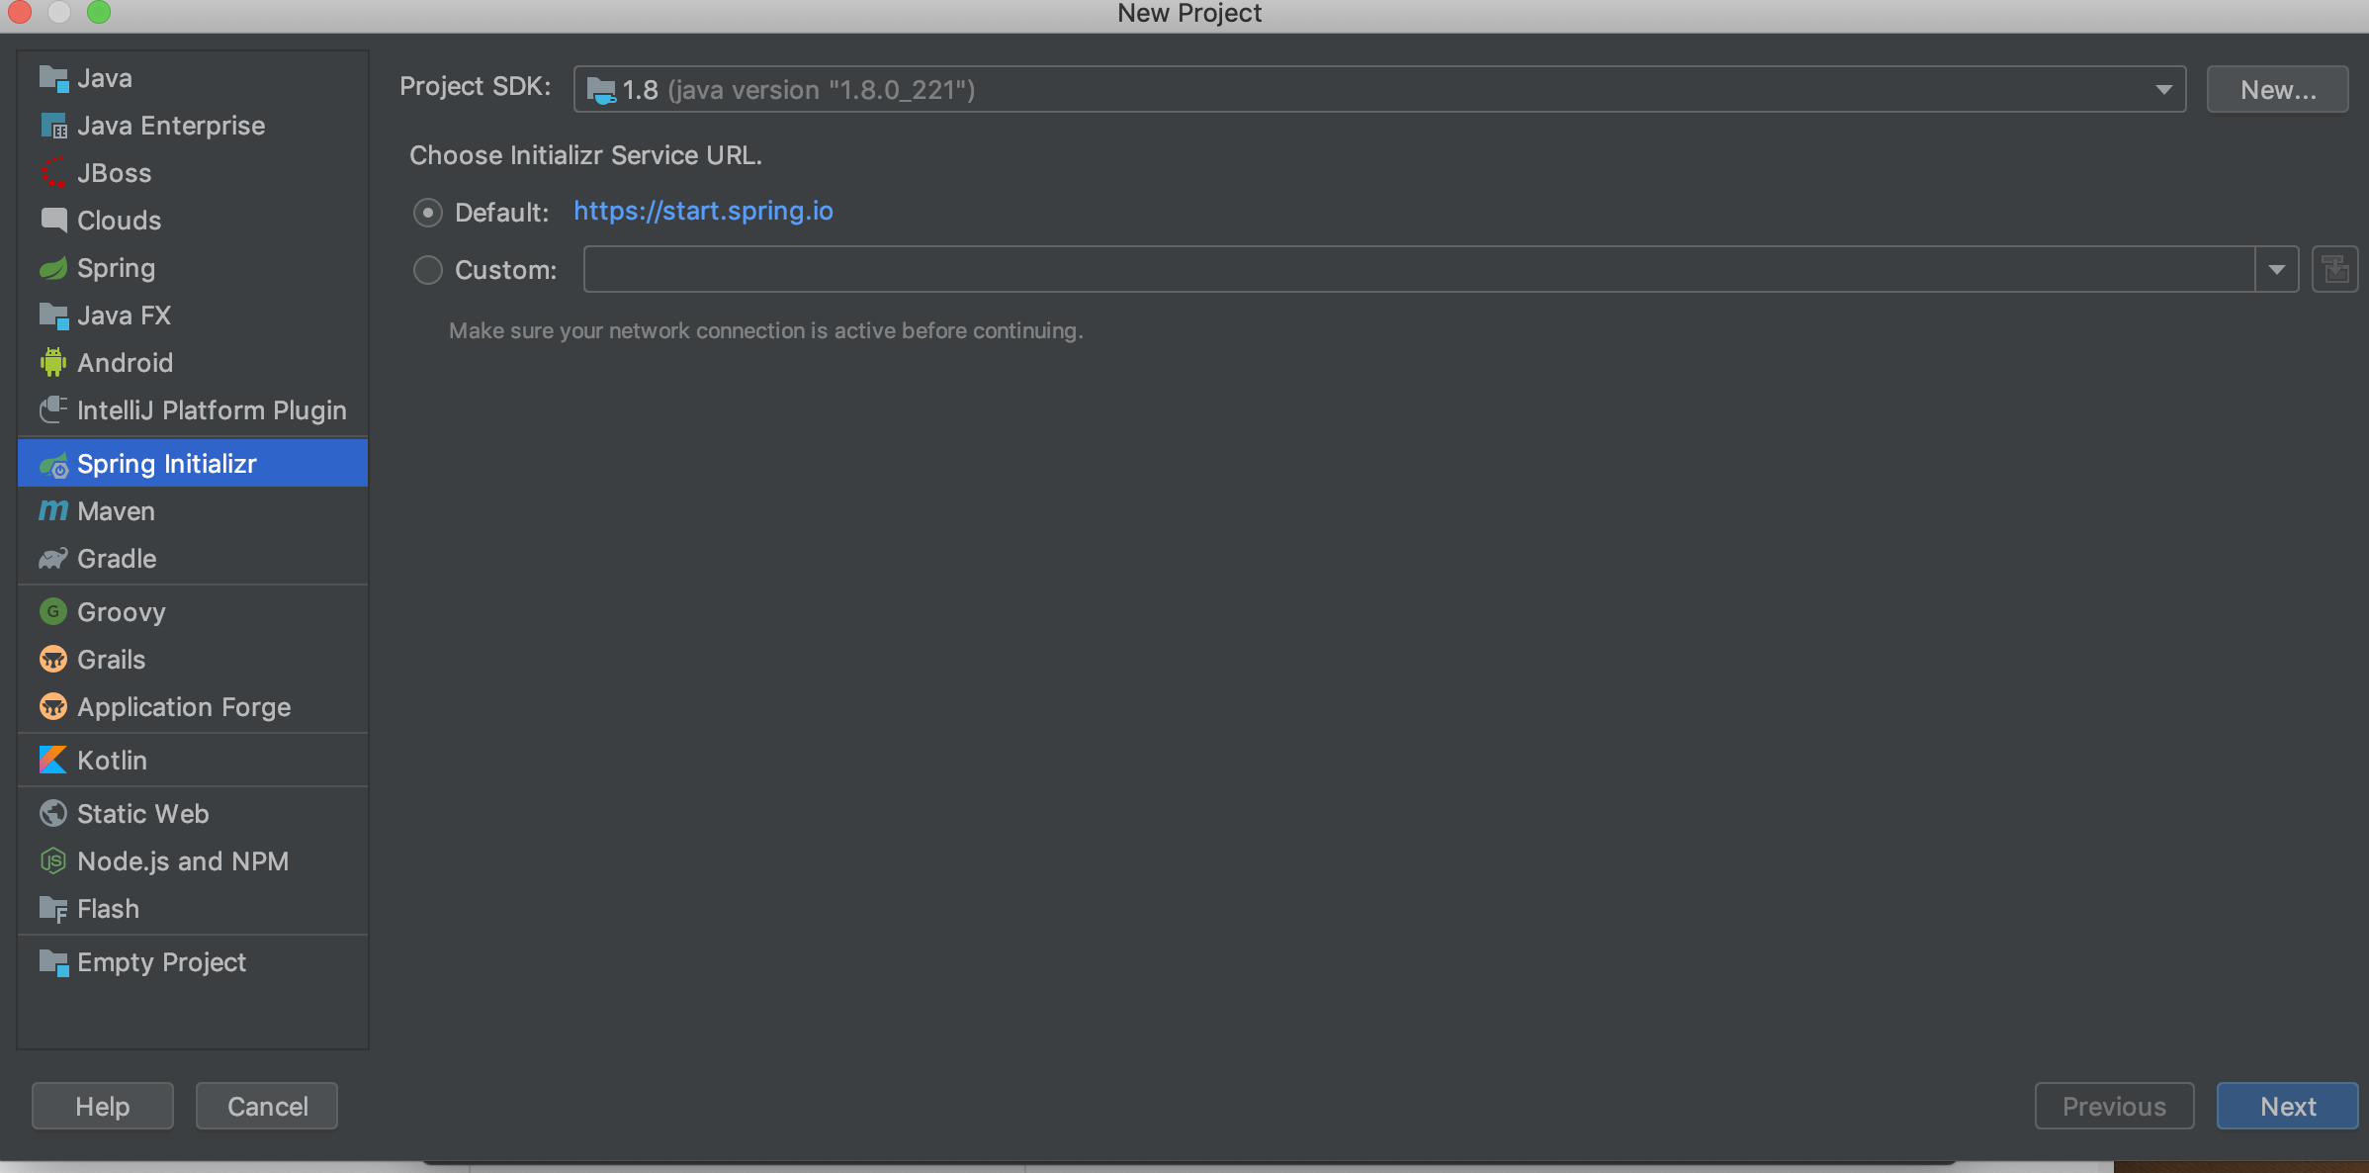Click the Node.js hexagon icon
The width and height of the screenshot is (2369, 1173).
tap(53, 861)
